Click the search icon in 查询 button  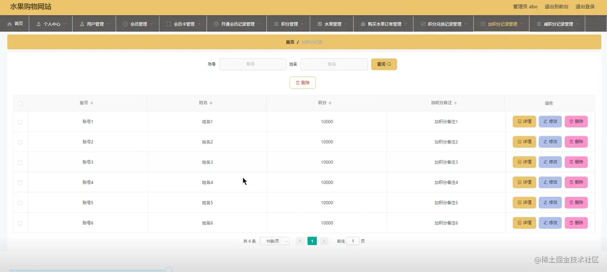tap(389, 64)
